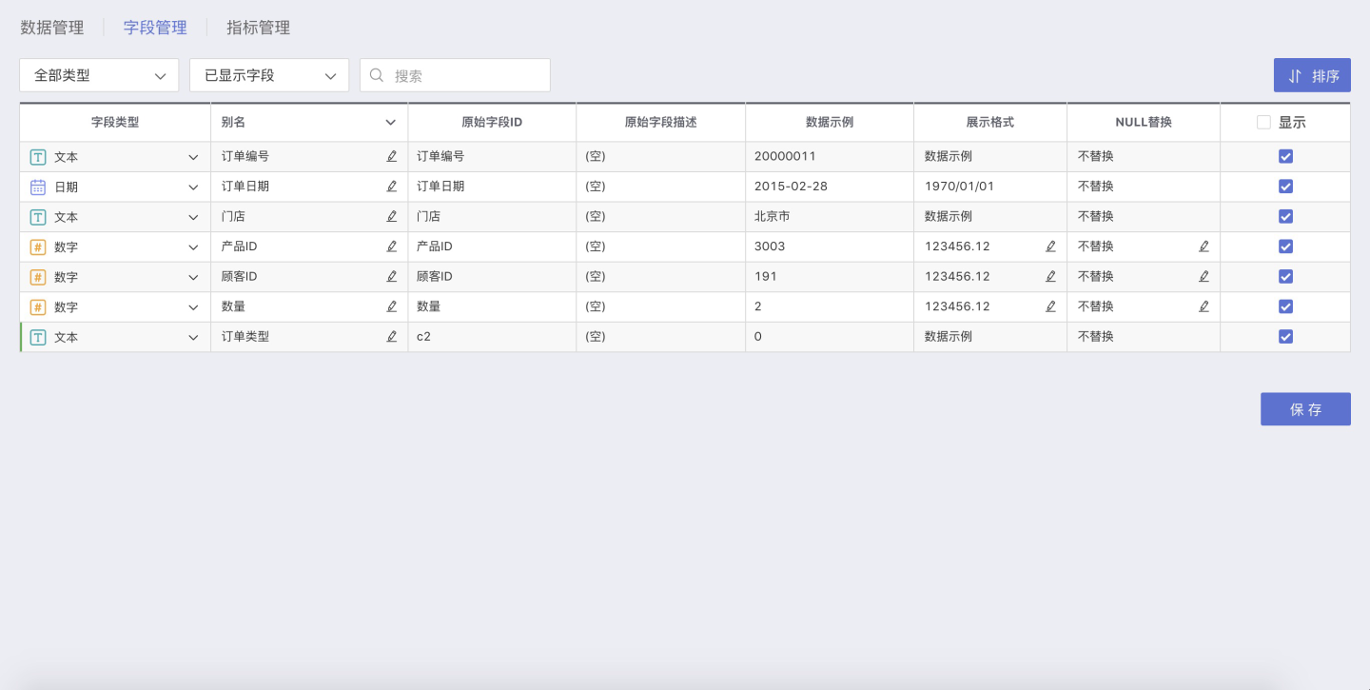Viewport: 1370px width, 690px height.
Task: Uncheck display checkbox for 订单编号 row
Action: click(1285, 156)
